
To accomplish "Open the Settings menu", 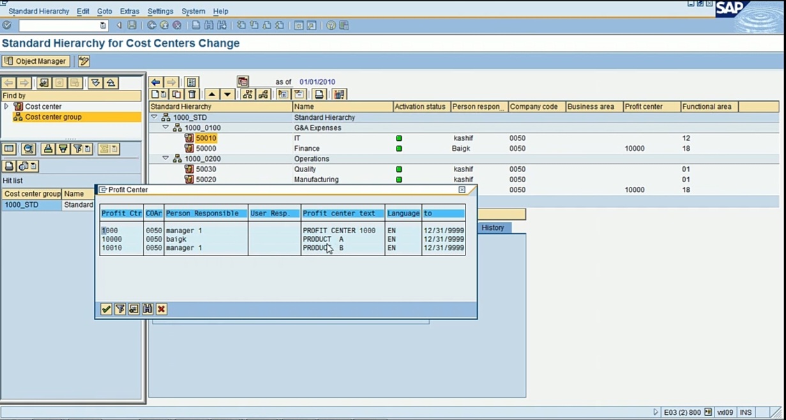I will [x=160, y=11].
